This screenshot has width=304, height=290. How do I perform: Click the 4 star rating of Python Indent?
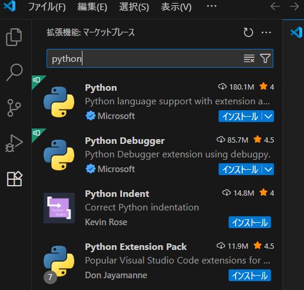266,193
